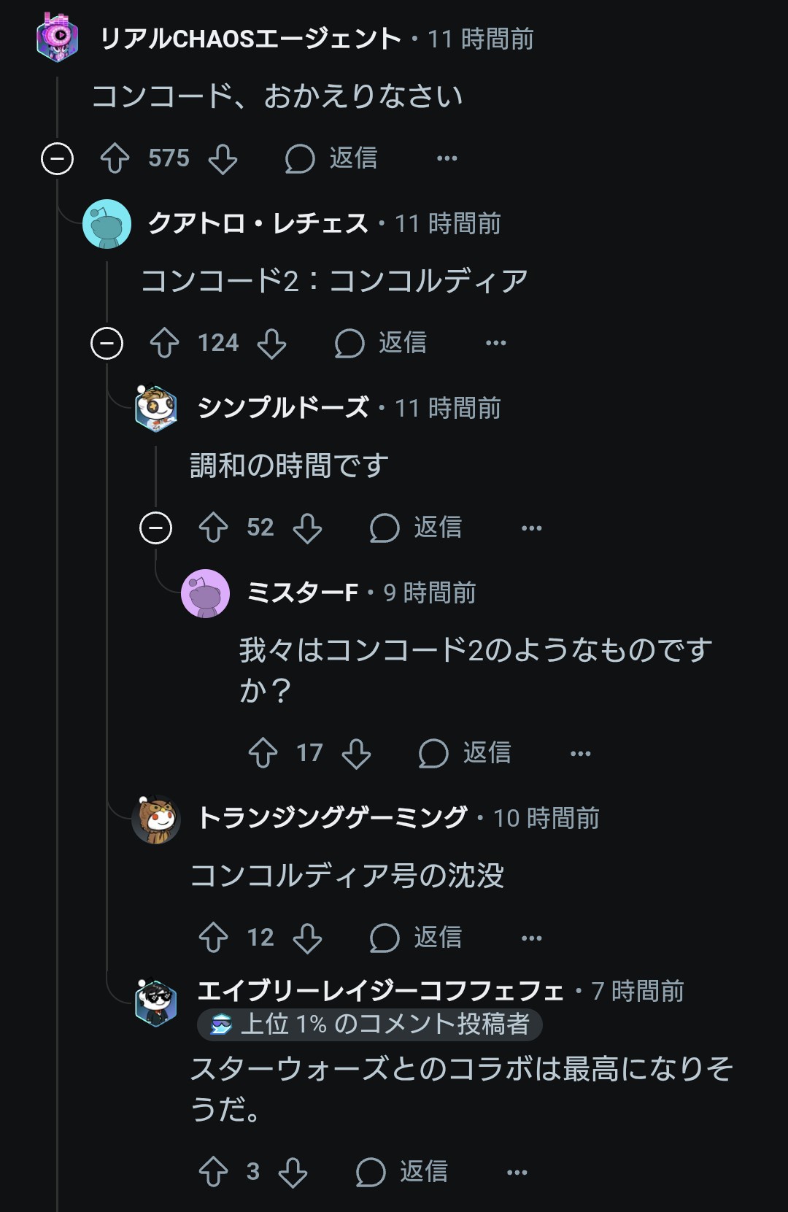Upvote the スターウォーズ collaboration comment
This screenshot has height=1212, width=788.
[213, 1172]
